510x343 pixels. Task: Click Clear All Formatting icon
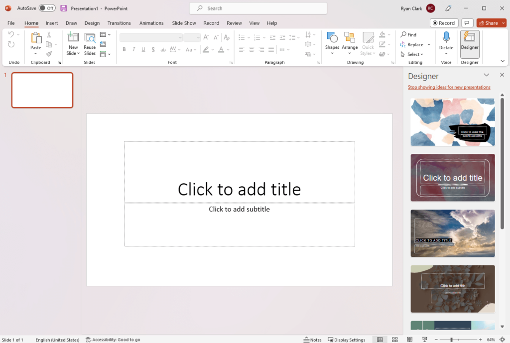pos(227,37)
